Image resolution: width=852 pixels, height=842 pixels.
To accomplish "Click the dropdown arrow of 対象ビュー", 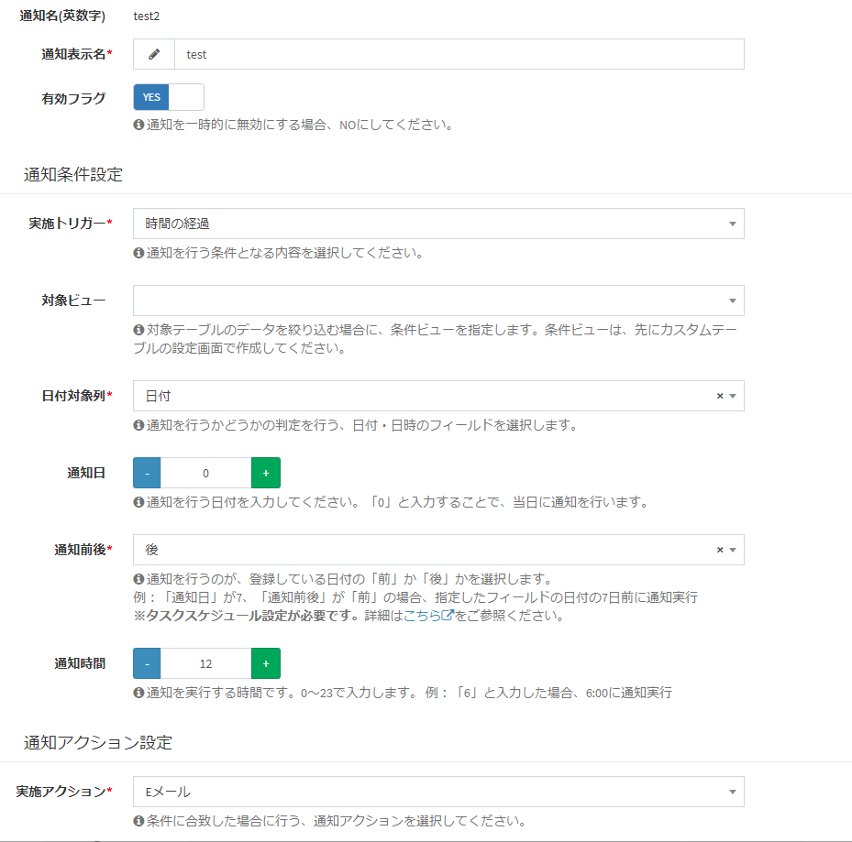I will (x=733, y=301).
